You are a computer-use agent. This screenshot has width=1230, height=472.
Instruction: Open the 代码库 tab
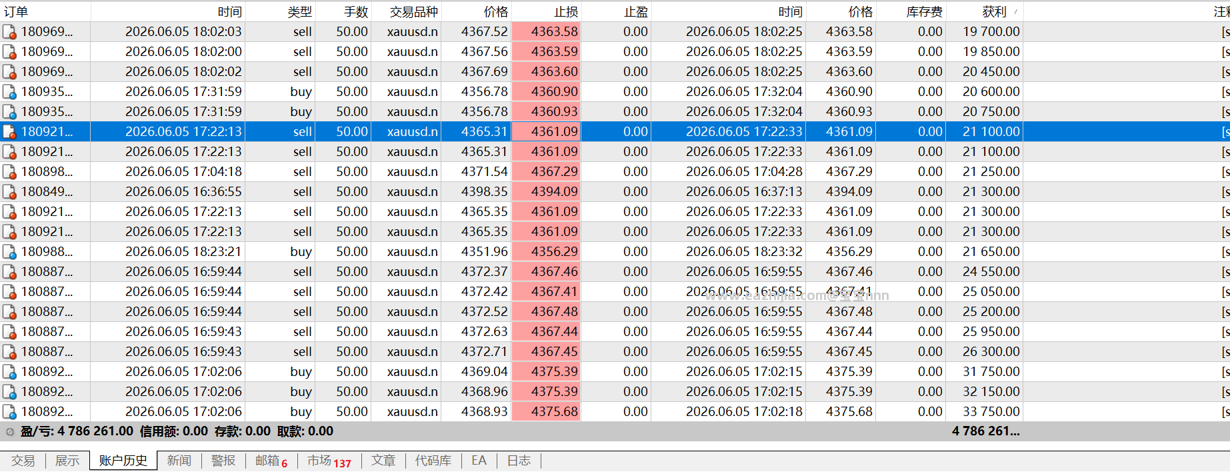[x=433, y=461]
